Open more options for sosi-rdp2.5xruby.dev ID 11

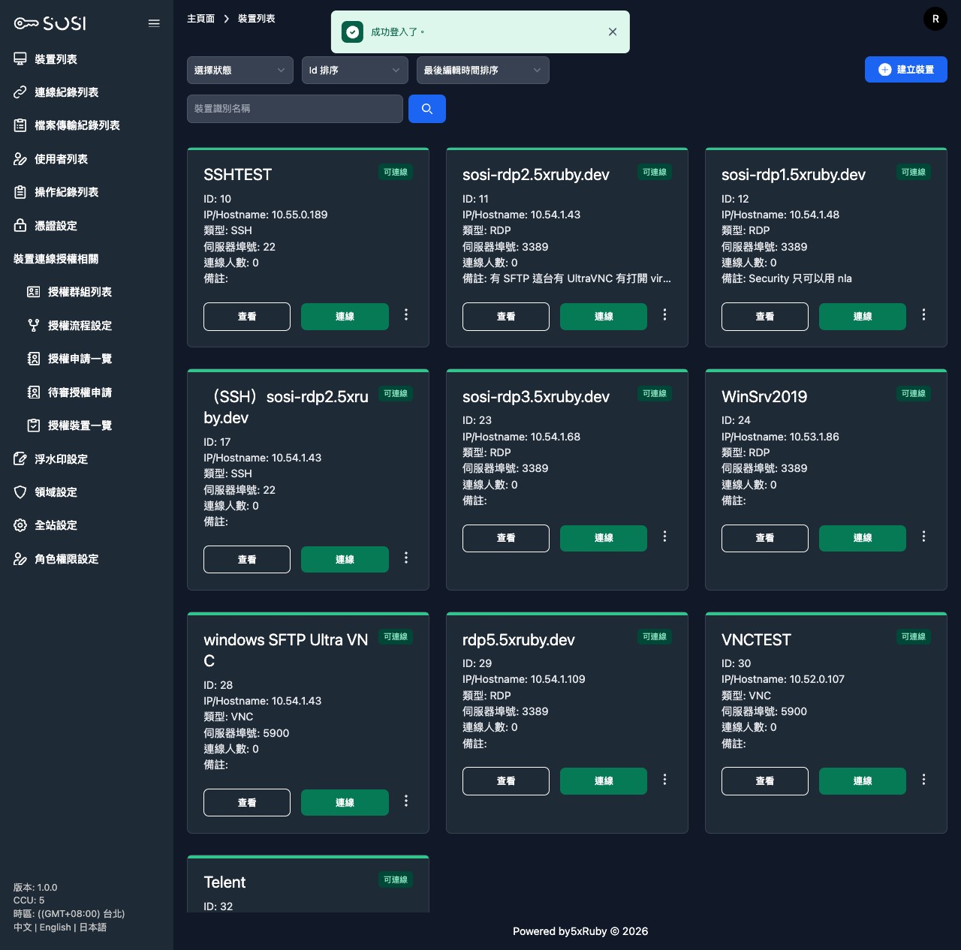coord(664,315)
